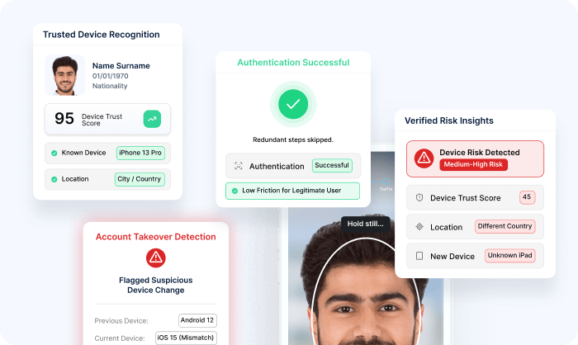
Task: Click the Hold still... tooltip
Action: click(365, 224)
